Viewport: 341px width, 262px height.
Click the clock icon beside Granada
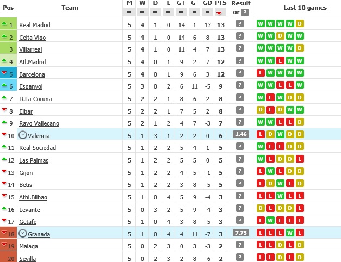[22, 234]
